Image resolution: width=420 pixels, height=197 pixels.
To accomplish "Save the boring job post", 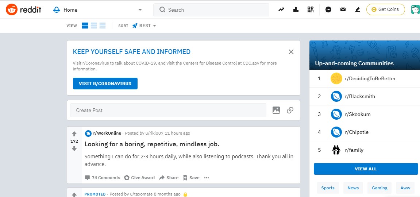I will (x=191, y=177).
